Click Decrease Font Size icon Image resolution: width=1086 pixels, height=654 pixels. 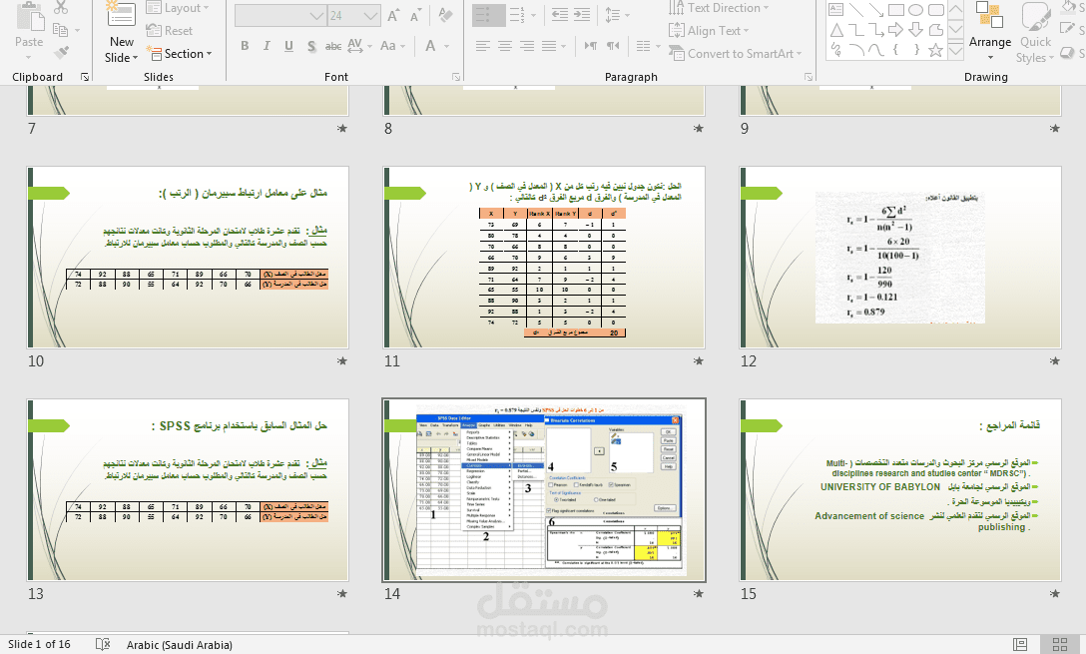pyautogui.click(x=415, y=15)
